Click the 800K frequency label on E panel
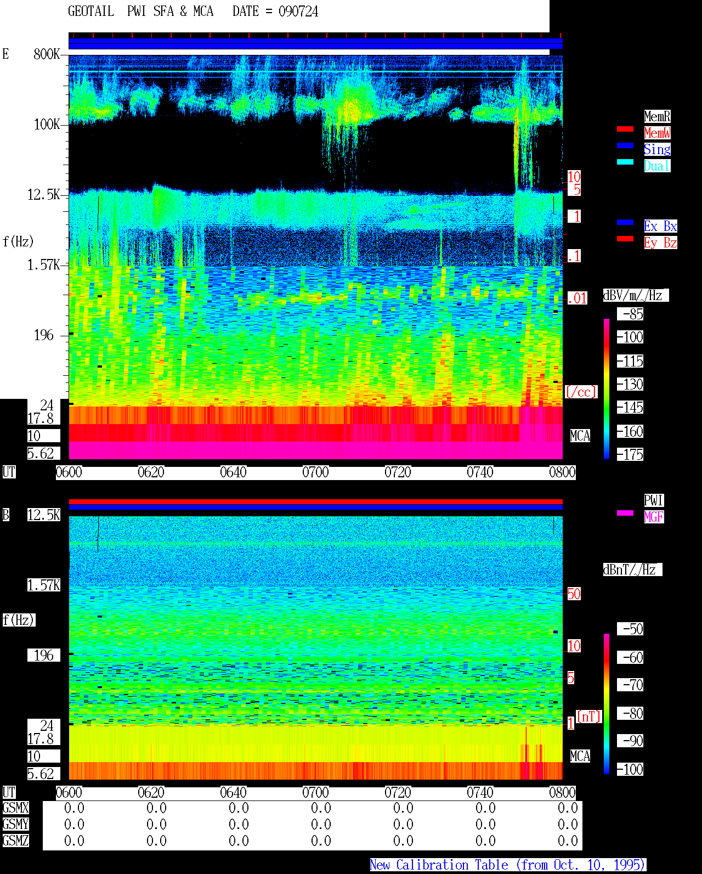702x874 pixels. tap(47, 54)
